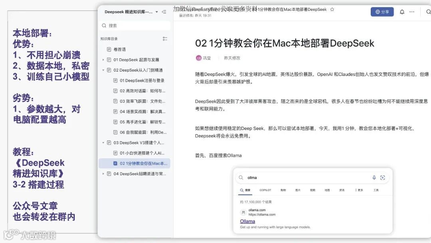Expand the 04 DeepSeek招聘渠道与常 section
Image resolution: width=431 pixels, height=243 pixels.
click(103, 174)
